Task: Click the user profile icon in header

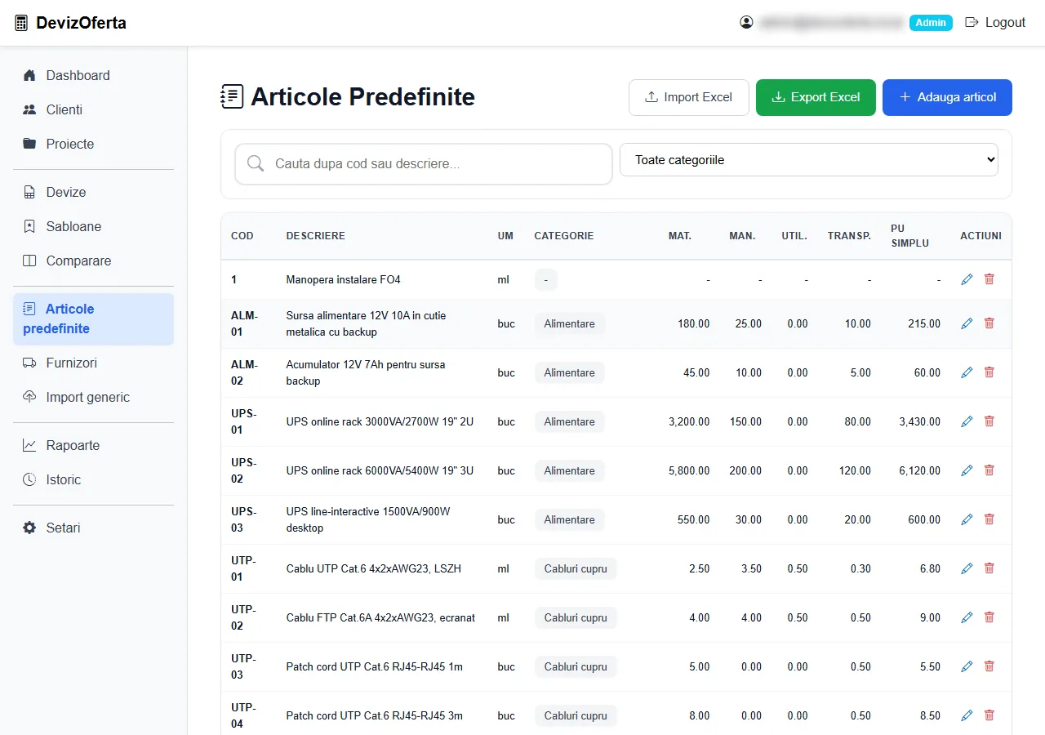Action: [x=746, y=23]
